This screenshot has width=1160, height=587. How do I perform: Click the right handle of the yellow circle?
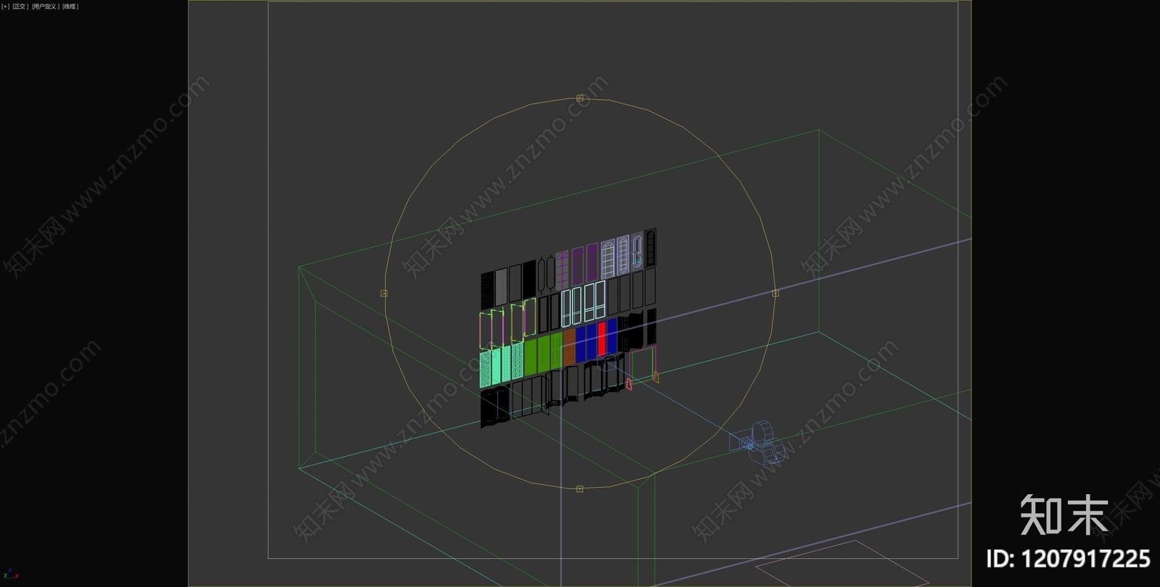pyautogui.click(x=775, y=293)
